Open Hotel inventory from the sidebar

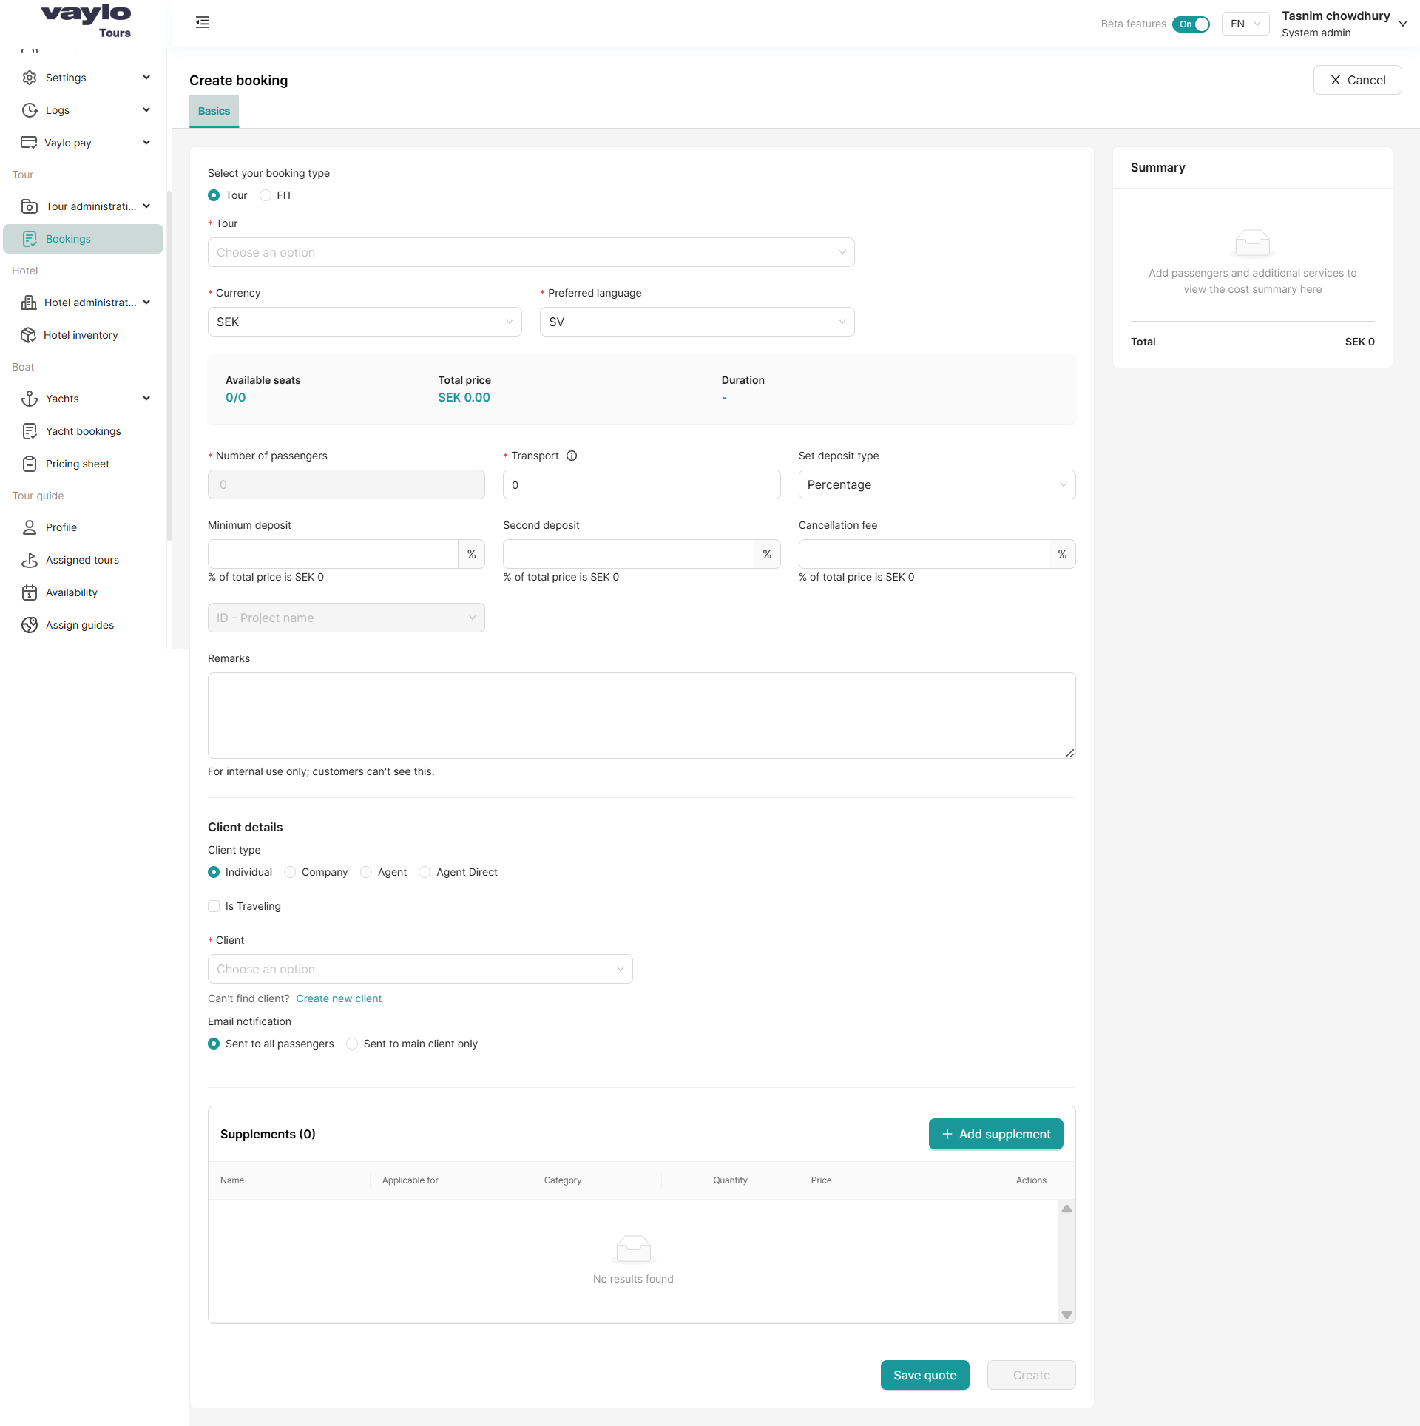[80, 335]
